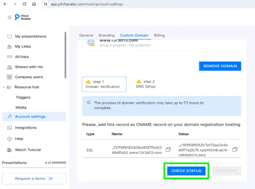
Task: Click the Integrations terminal icon
Action: pos(9,128)
